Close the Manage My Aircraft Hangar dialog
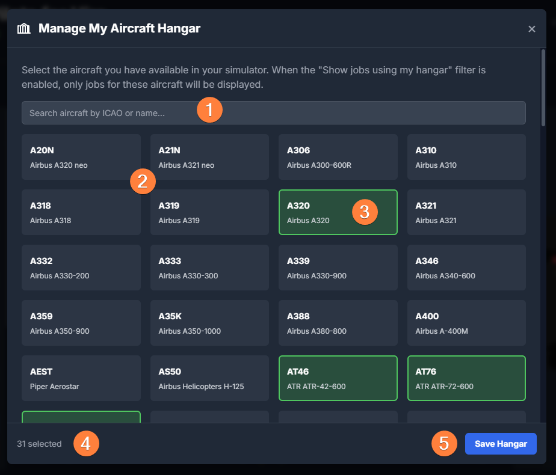The width and height of the screenshot is (556, 475). click(x=531, y=29)
